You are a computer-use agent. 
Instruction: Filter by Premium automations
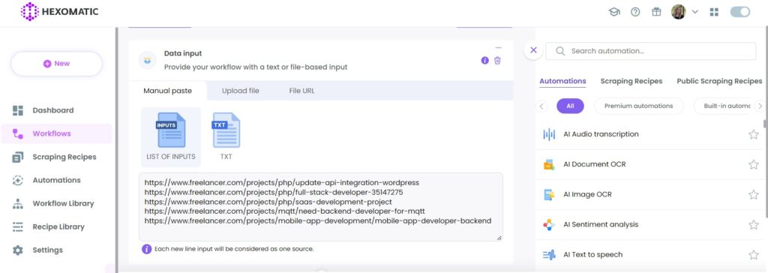[639, 106]
